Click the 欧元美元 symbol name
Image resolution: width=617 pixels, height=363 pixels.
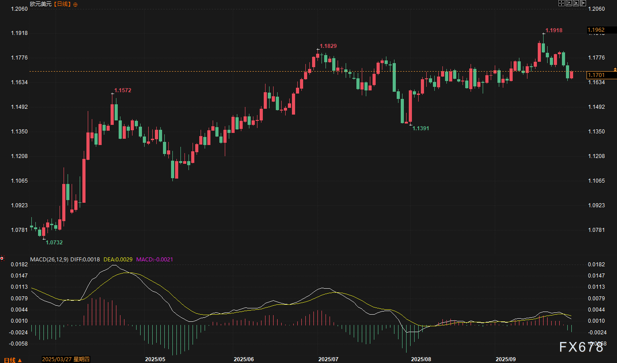41,4
